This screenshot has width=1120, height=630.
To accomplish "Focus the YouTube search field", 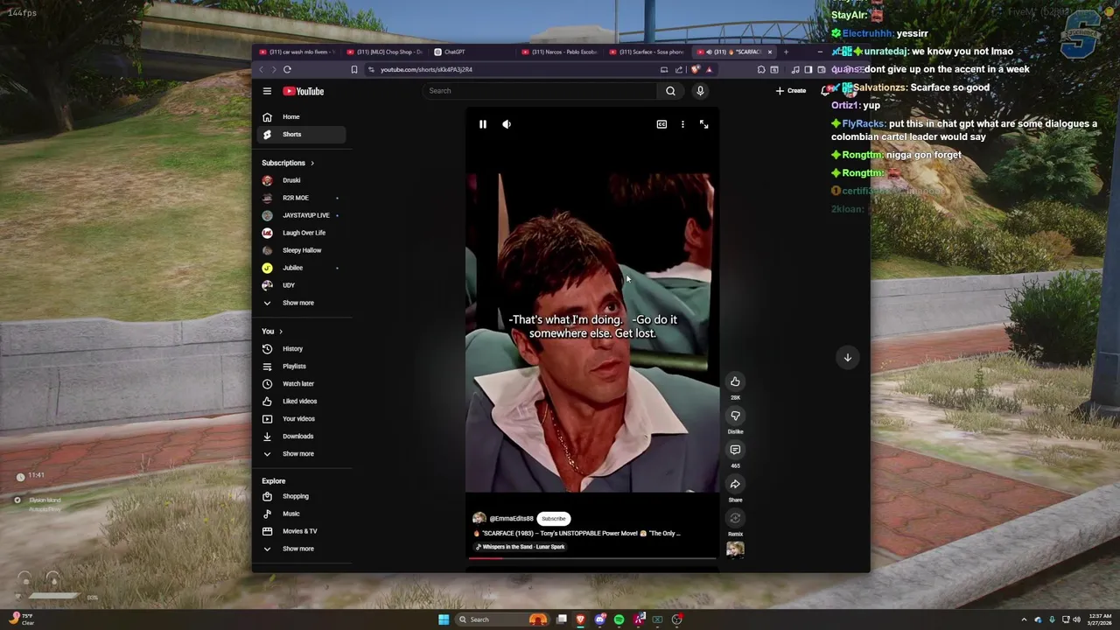I will point(539,91).
